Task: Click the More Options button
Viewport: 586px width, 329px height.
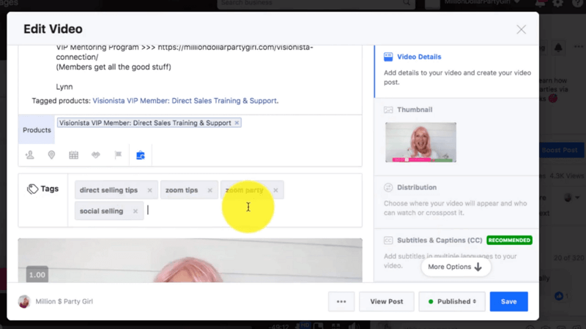Action: point(455,267)
